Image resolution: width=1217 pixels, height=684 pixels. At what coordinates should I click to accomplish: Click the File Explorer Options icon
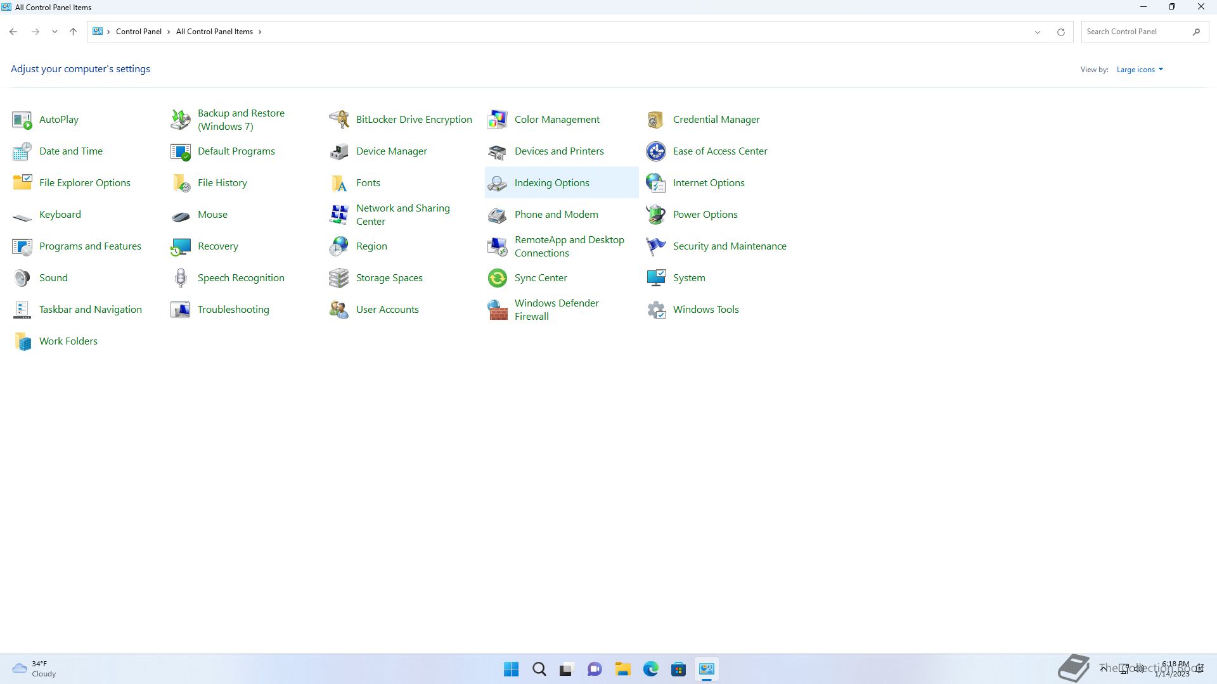click(x=22, y=183)
